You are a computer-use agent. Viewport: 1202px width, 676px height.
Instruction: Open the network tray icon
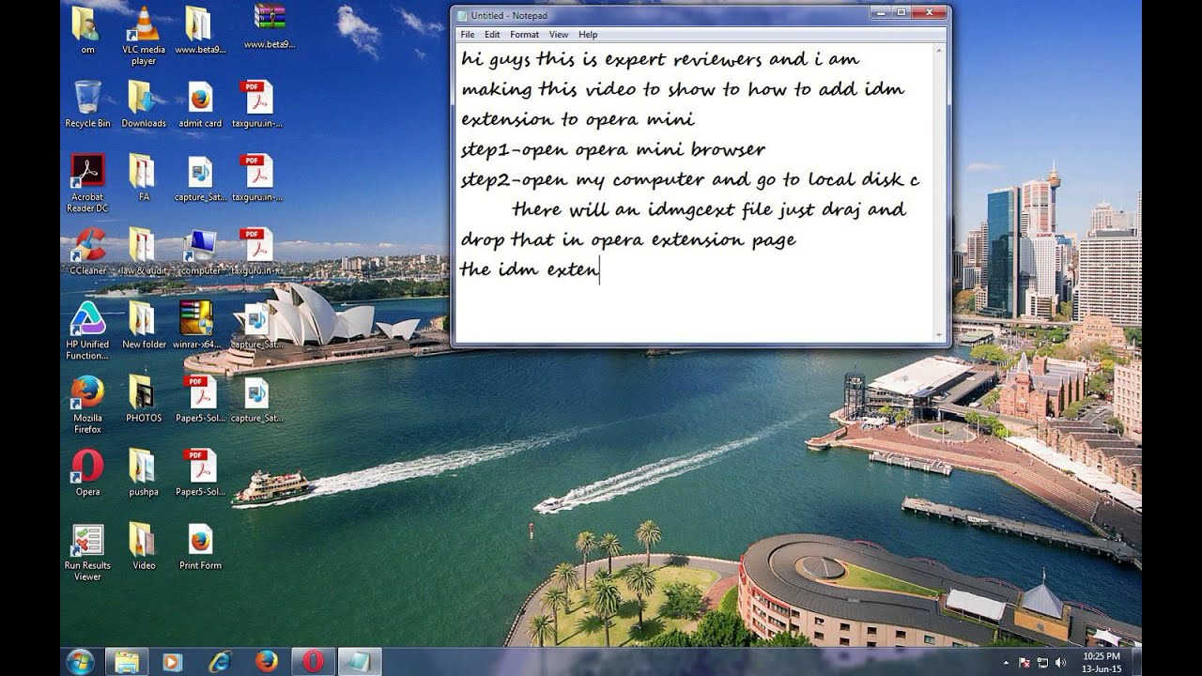[x=1042, y=662]
